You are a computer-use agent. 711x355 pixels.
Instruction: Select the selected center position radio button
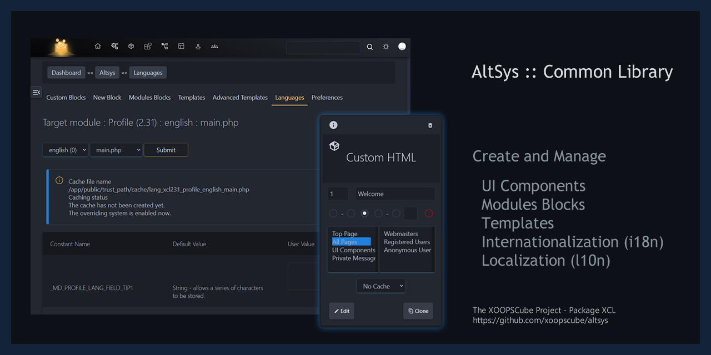coord(364,214)
